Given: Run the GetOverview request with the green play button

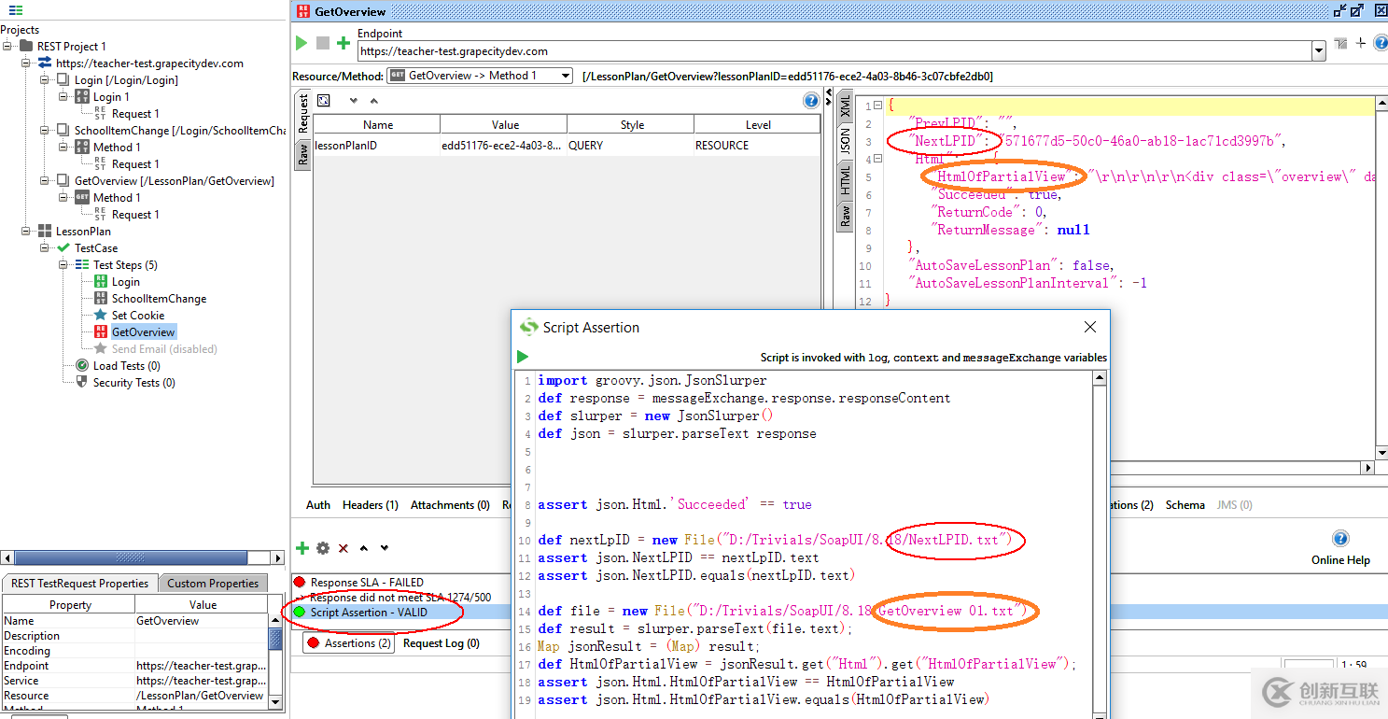Looking at the screenshot, I should coord(301,43).
